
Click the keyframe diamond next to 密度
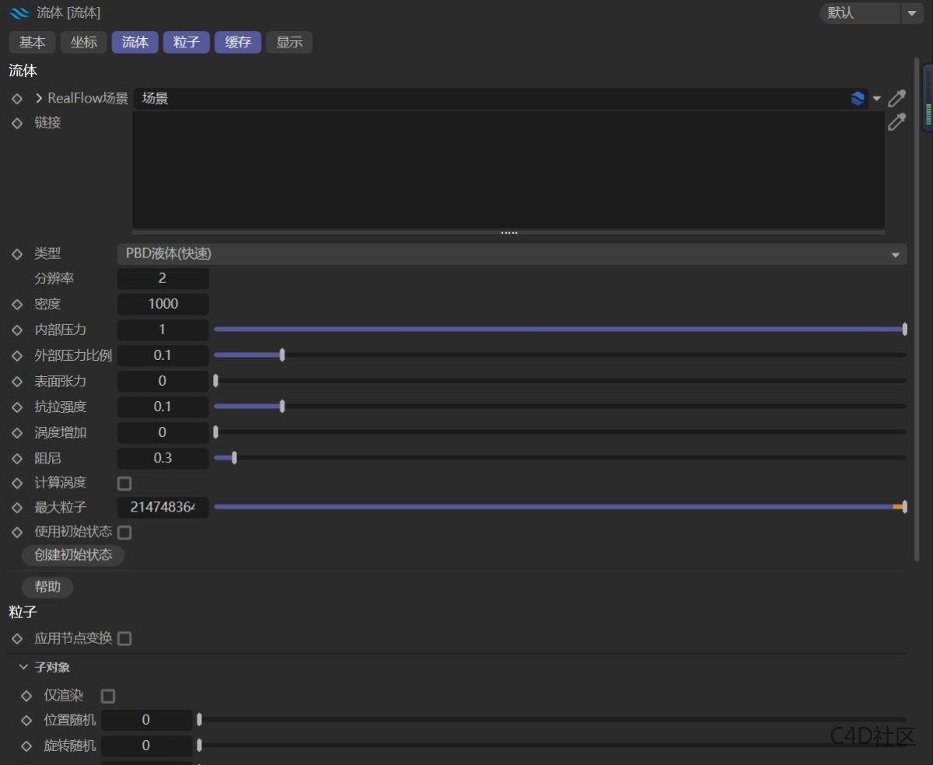(x=16, y=304)
